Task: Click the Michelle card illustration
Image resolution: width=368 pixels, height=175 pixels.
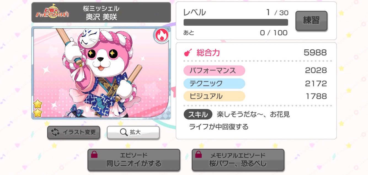Action: point(101,73)
